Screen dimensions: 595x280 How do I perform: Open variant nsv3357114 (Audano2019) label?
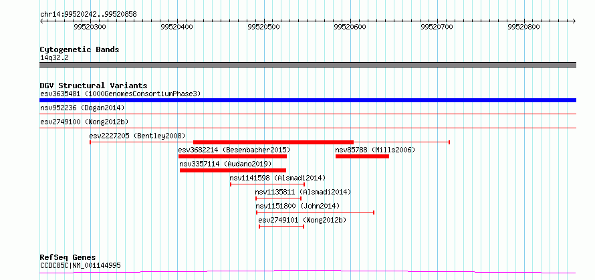[225, 164]
